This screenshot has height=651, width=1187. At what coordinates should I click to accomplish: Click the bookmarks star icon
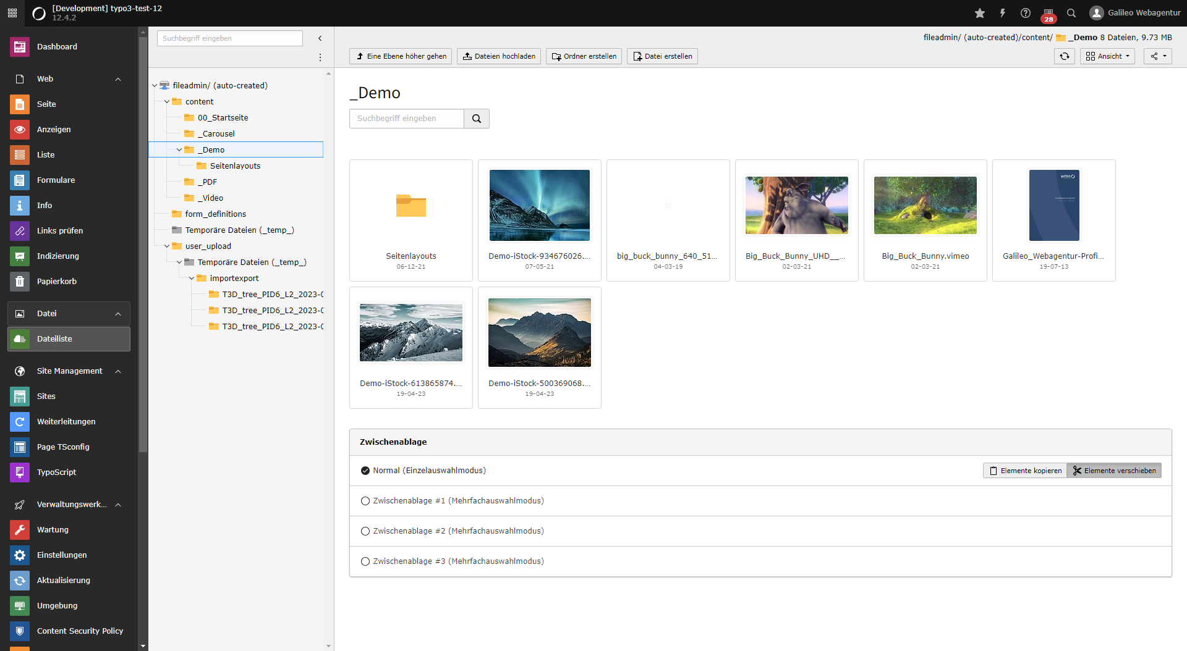click(980, 12)
